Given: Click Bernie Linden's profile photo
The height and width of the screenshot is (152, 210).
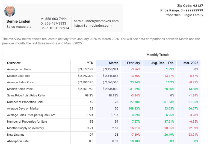Looking at the screenshot, I should point(10,11).
